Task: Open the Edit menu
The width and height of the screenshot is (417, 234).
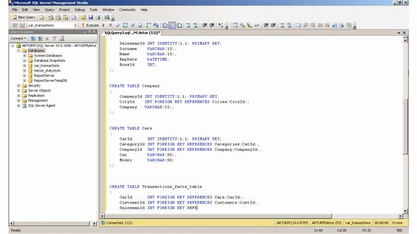Action: (x=25, y=10)
